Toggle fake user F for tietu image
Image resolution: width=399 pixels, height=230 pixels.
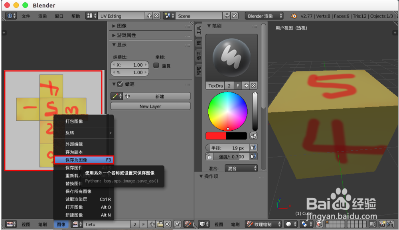(144, 224)
